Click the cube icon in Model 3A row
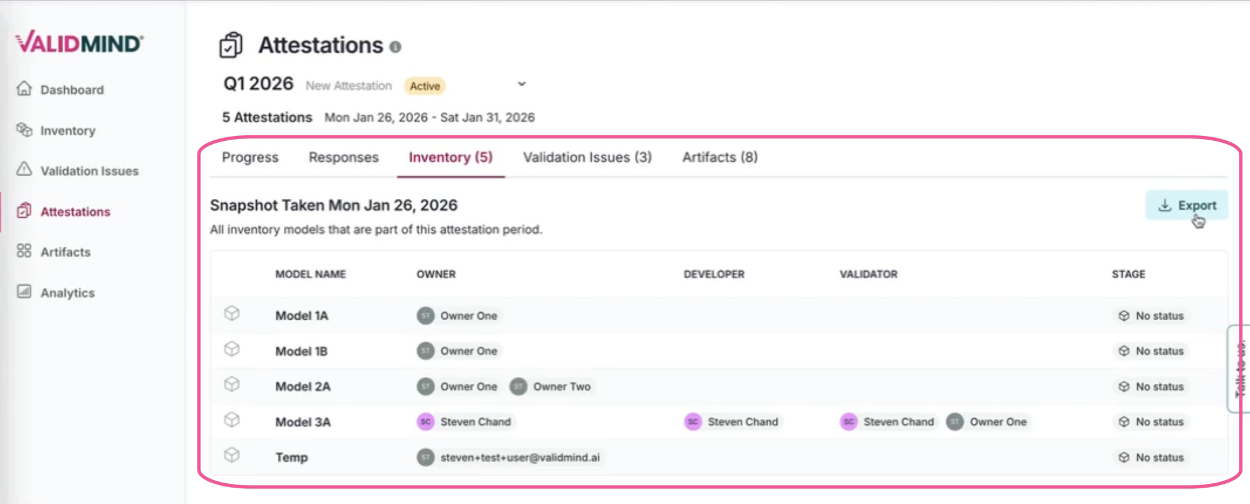Viewport: 1250px width, 504px height. click(232, 420)
